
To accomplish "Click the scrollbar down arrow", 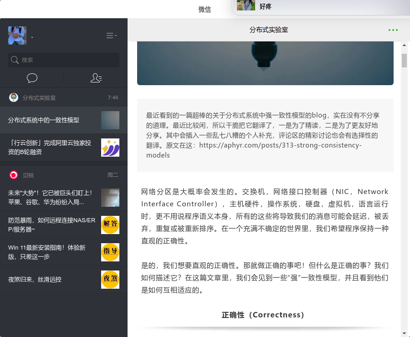I will [404, 333].
